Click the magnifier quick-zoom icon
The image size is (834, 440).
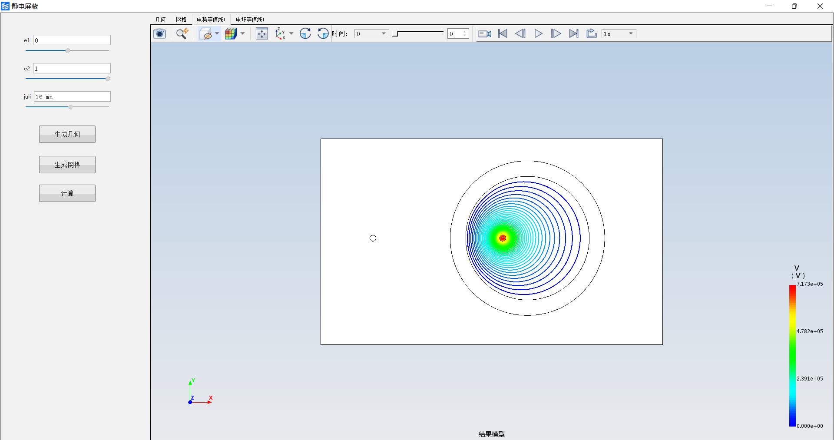[182, 33]
